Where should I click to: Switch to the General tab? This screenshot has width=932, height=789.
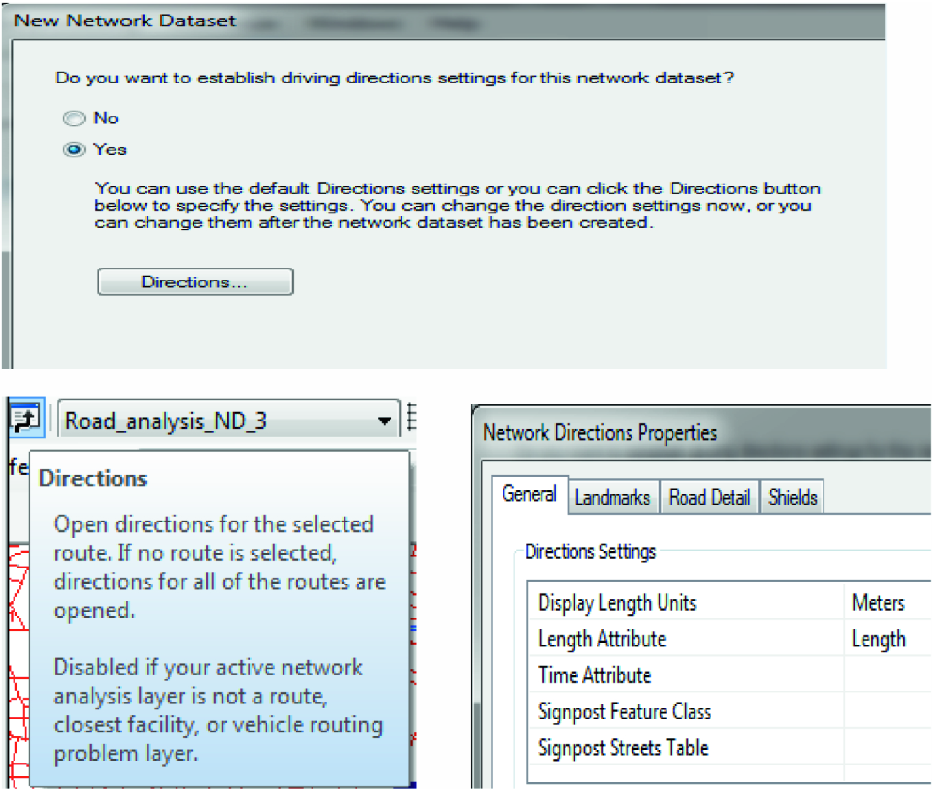point(529,494)
